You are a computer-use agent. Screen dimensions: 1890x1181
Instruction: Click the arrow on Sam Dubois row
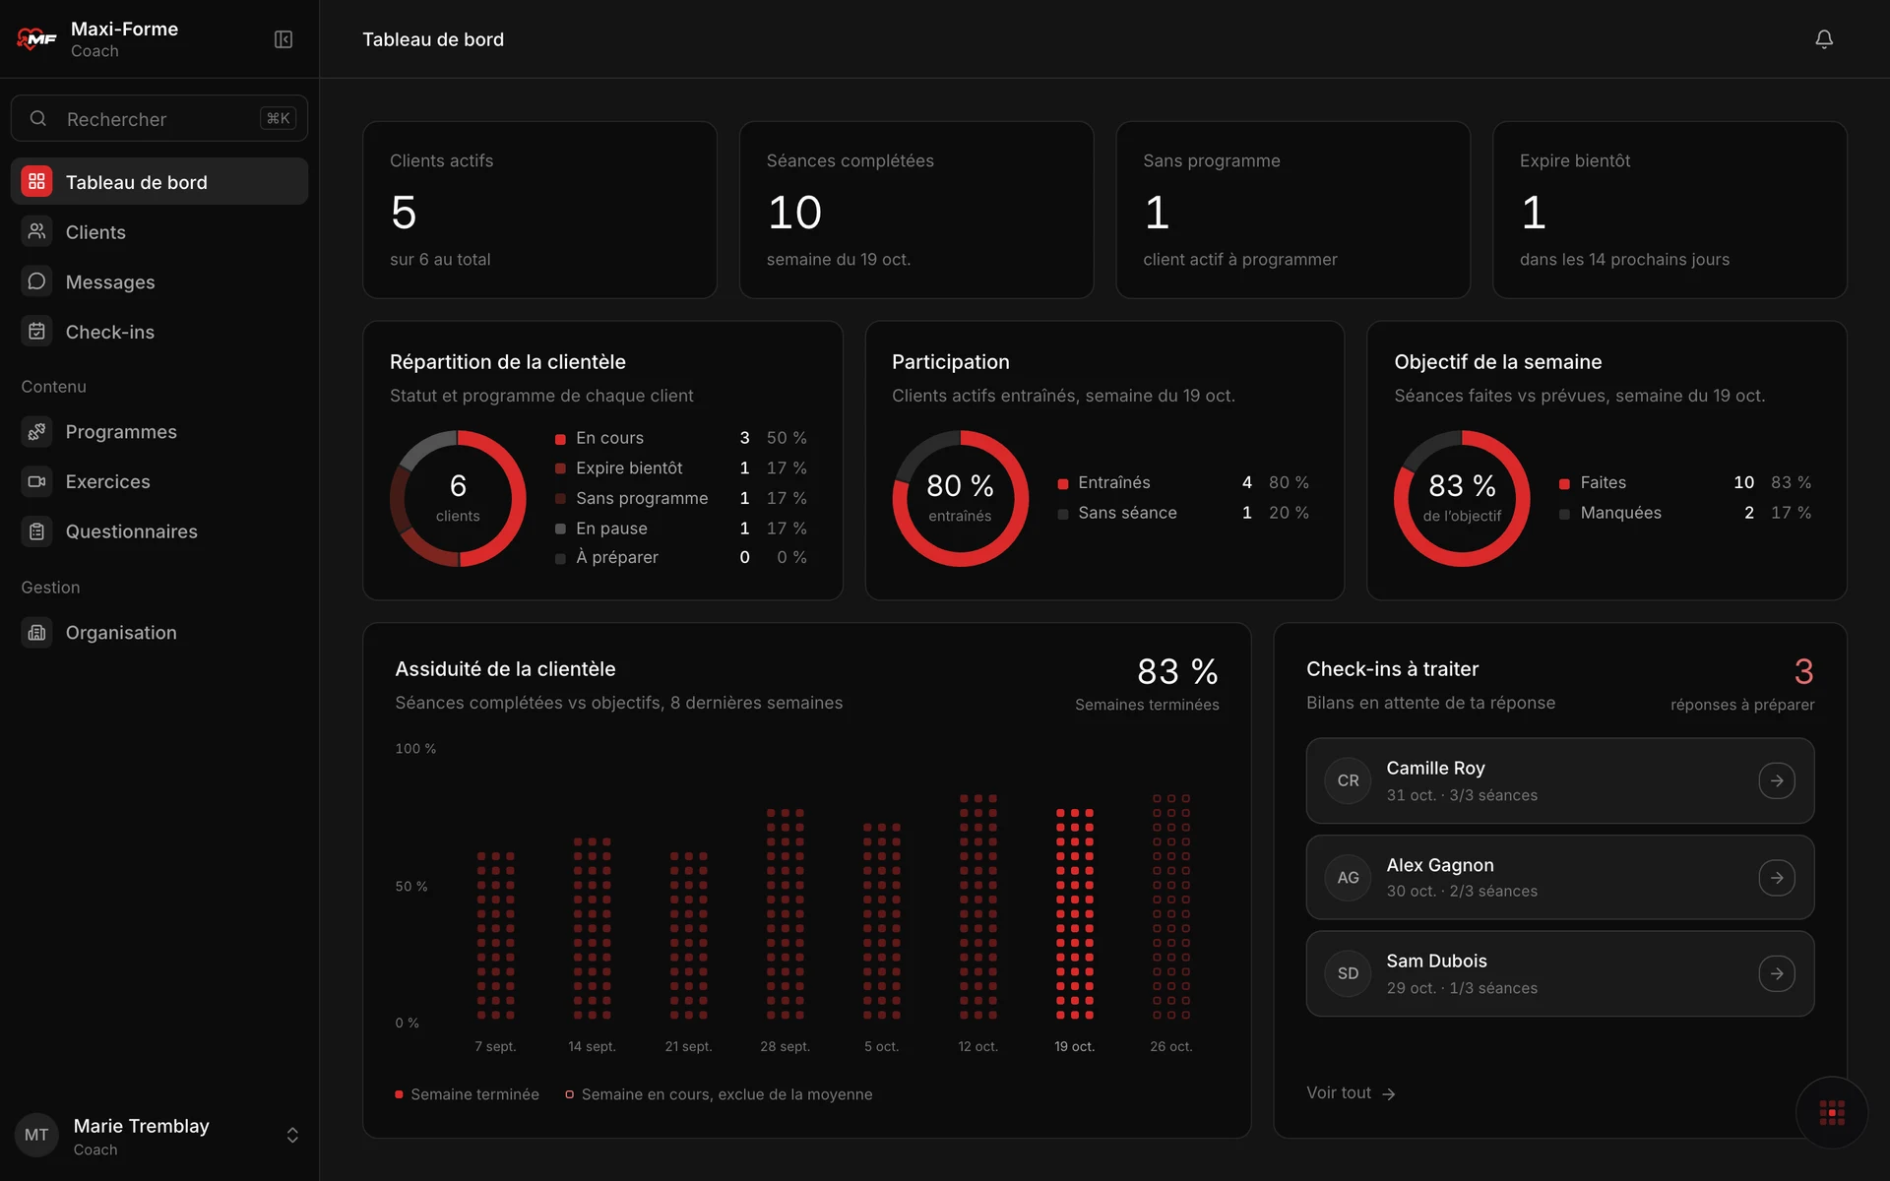(1777, 973)
